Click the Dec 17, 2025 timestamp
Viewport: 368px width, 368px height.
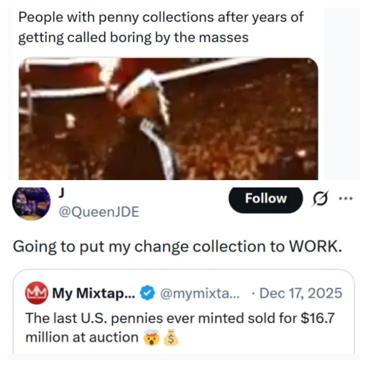(x=301, y=293)
